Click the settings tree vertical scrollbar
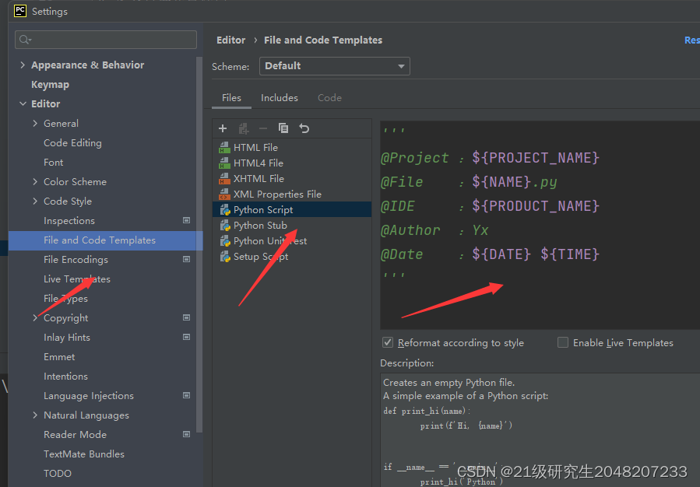The width and height of the screenshot is (700, 487). tap(199, 244)
